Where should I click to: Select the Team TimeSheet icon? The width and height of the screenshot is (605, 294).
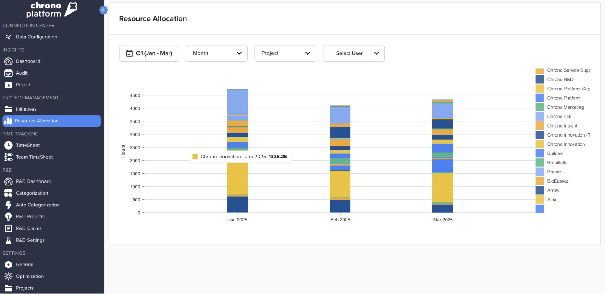pos(8,157)
